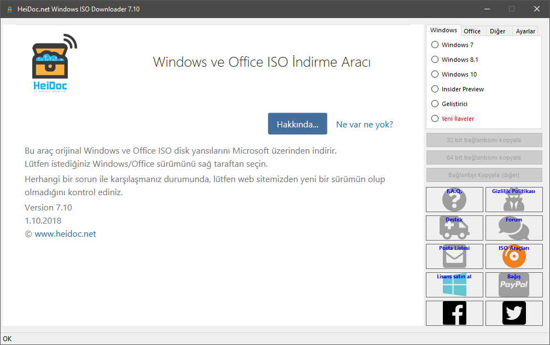Click the Windows ve Office ISO İndirme Aracı heading
The width and height of the screenshot is (550, 345).
click(262, 62)
